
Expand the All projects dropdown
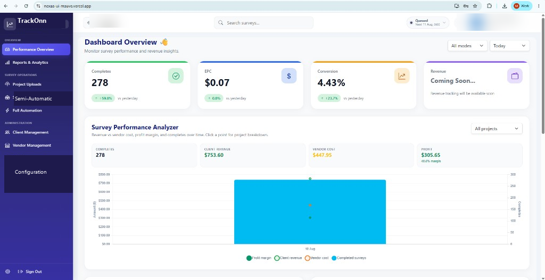point(497,129)
